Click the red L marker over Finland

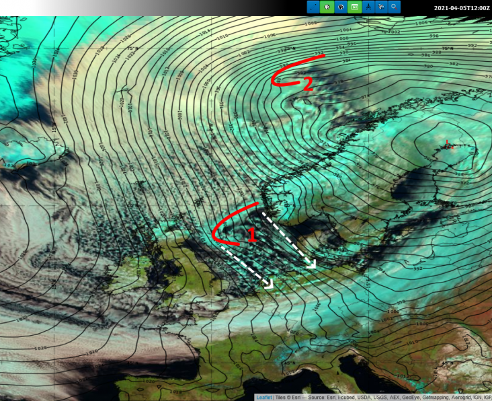(447, 143)
